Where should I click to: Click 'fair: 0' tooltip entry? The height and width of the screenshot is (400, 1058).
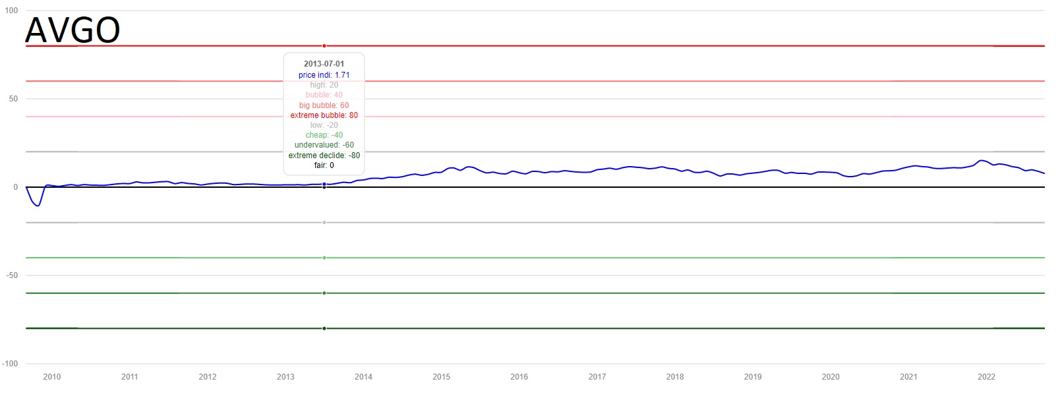click(324, 165)
